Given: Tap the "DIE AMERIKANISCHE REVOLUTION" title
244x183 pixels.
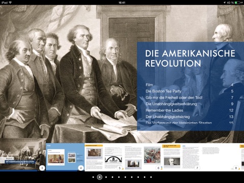Looking at the screenshot, I should click(190, 58).
